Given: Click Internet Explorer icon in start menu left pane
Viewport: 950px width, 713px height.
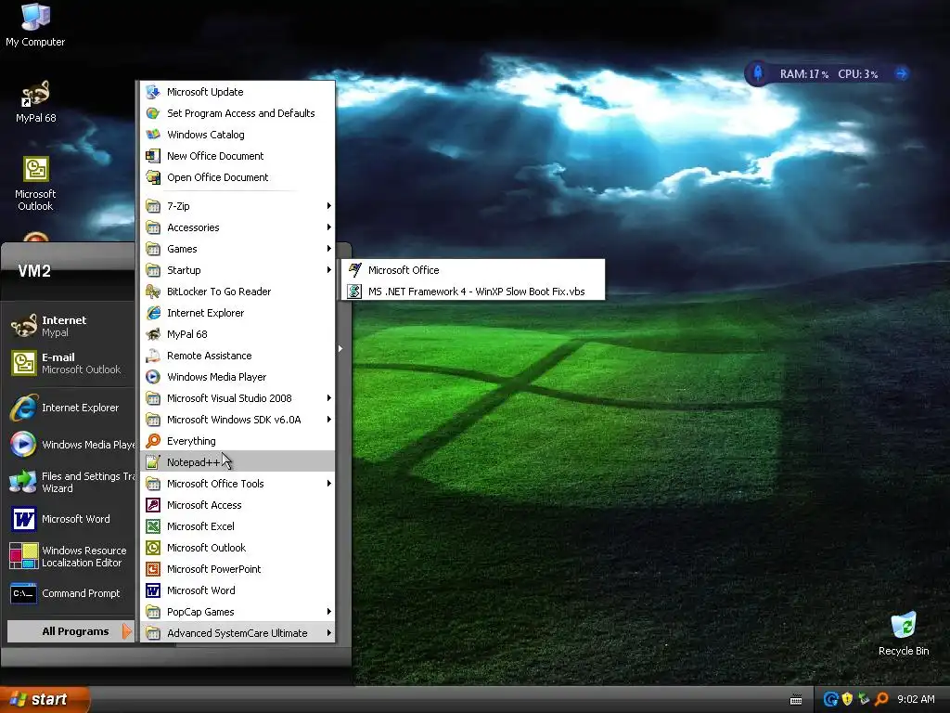Looking at the screenshot, I should tap(23, 408).
